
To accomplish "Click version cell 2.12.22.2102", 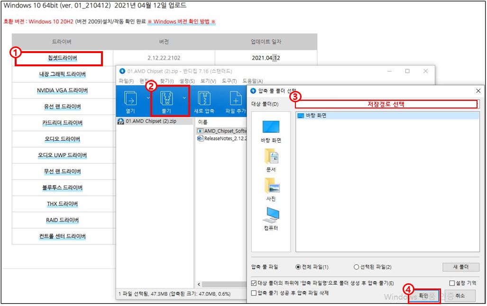I will tap(164, 58).
